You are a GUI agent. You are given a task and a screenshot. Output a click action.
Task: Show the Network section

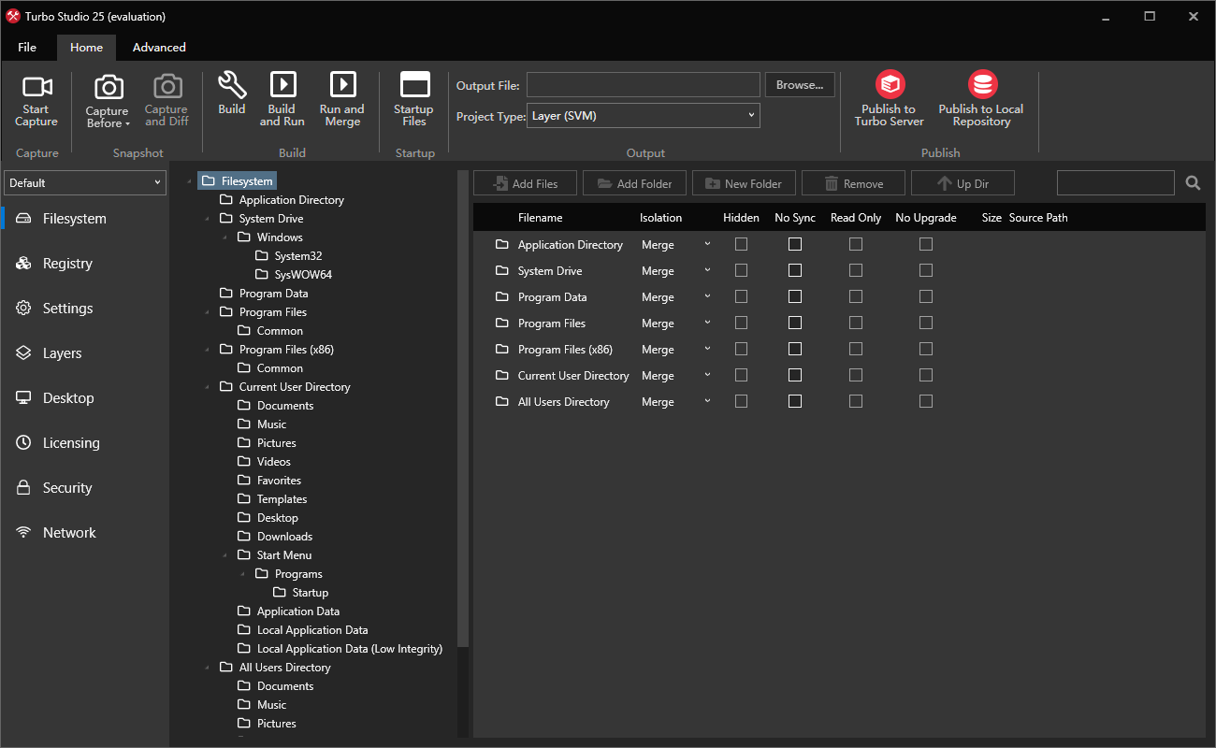point(85,533)
